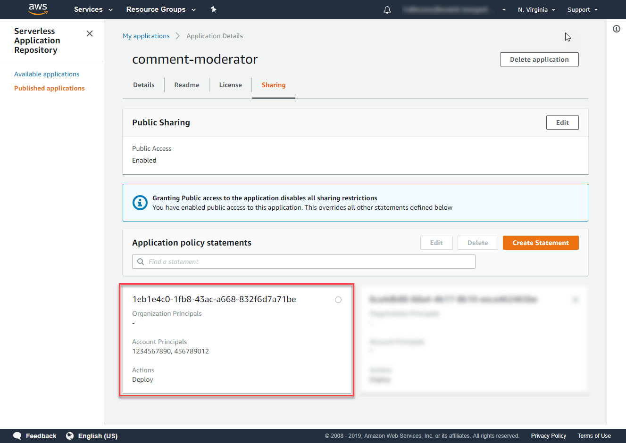626x443 pixels.
Task: Open the Support dropdown
Action: coord(583,9)
